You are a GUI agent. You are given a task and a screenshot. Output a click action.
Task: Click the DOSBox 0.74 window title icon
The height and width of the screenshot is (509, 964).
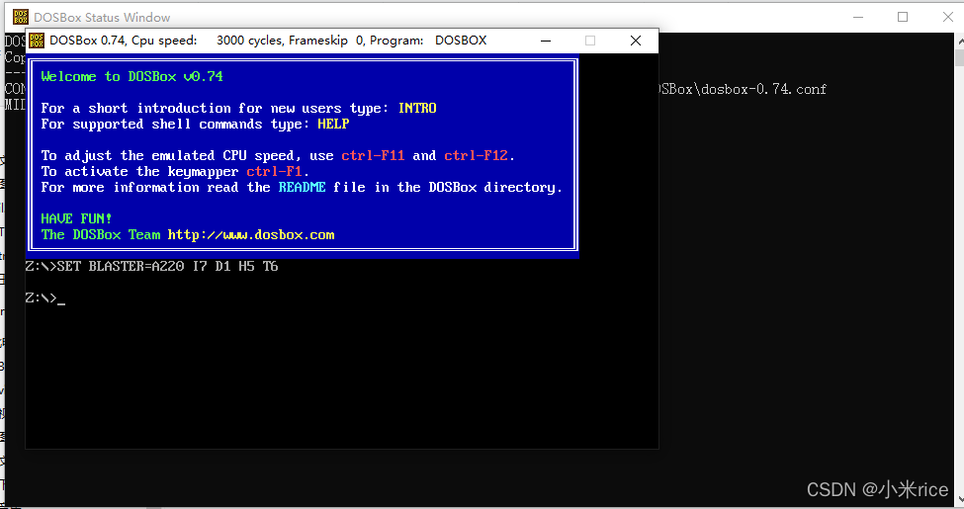(37, 41)
